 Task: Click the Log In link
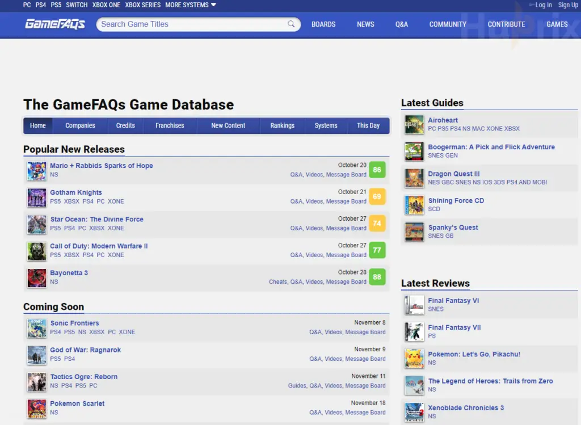(543, 5)
